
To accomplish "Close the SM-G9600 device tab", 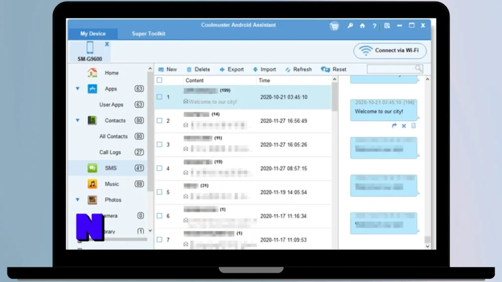I will pos(107,44).
